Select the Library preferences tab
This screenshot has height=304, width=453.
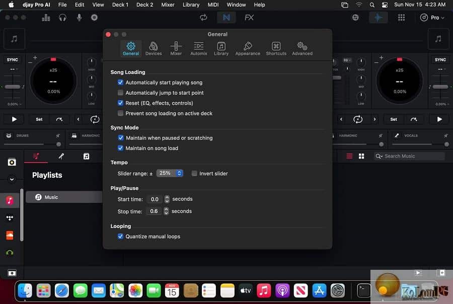click(x=221, y=48)
